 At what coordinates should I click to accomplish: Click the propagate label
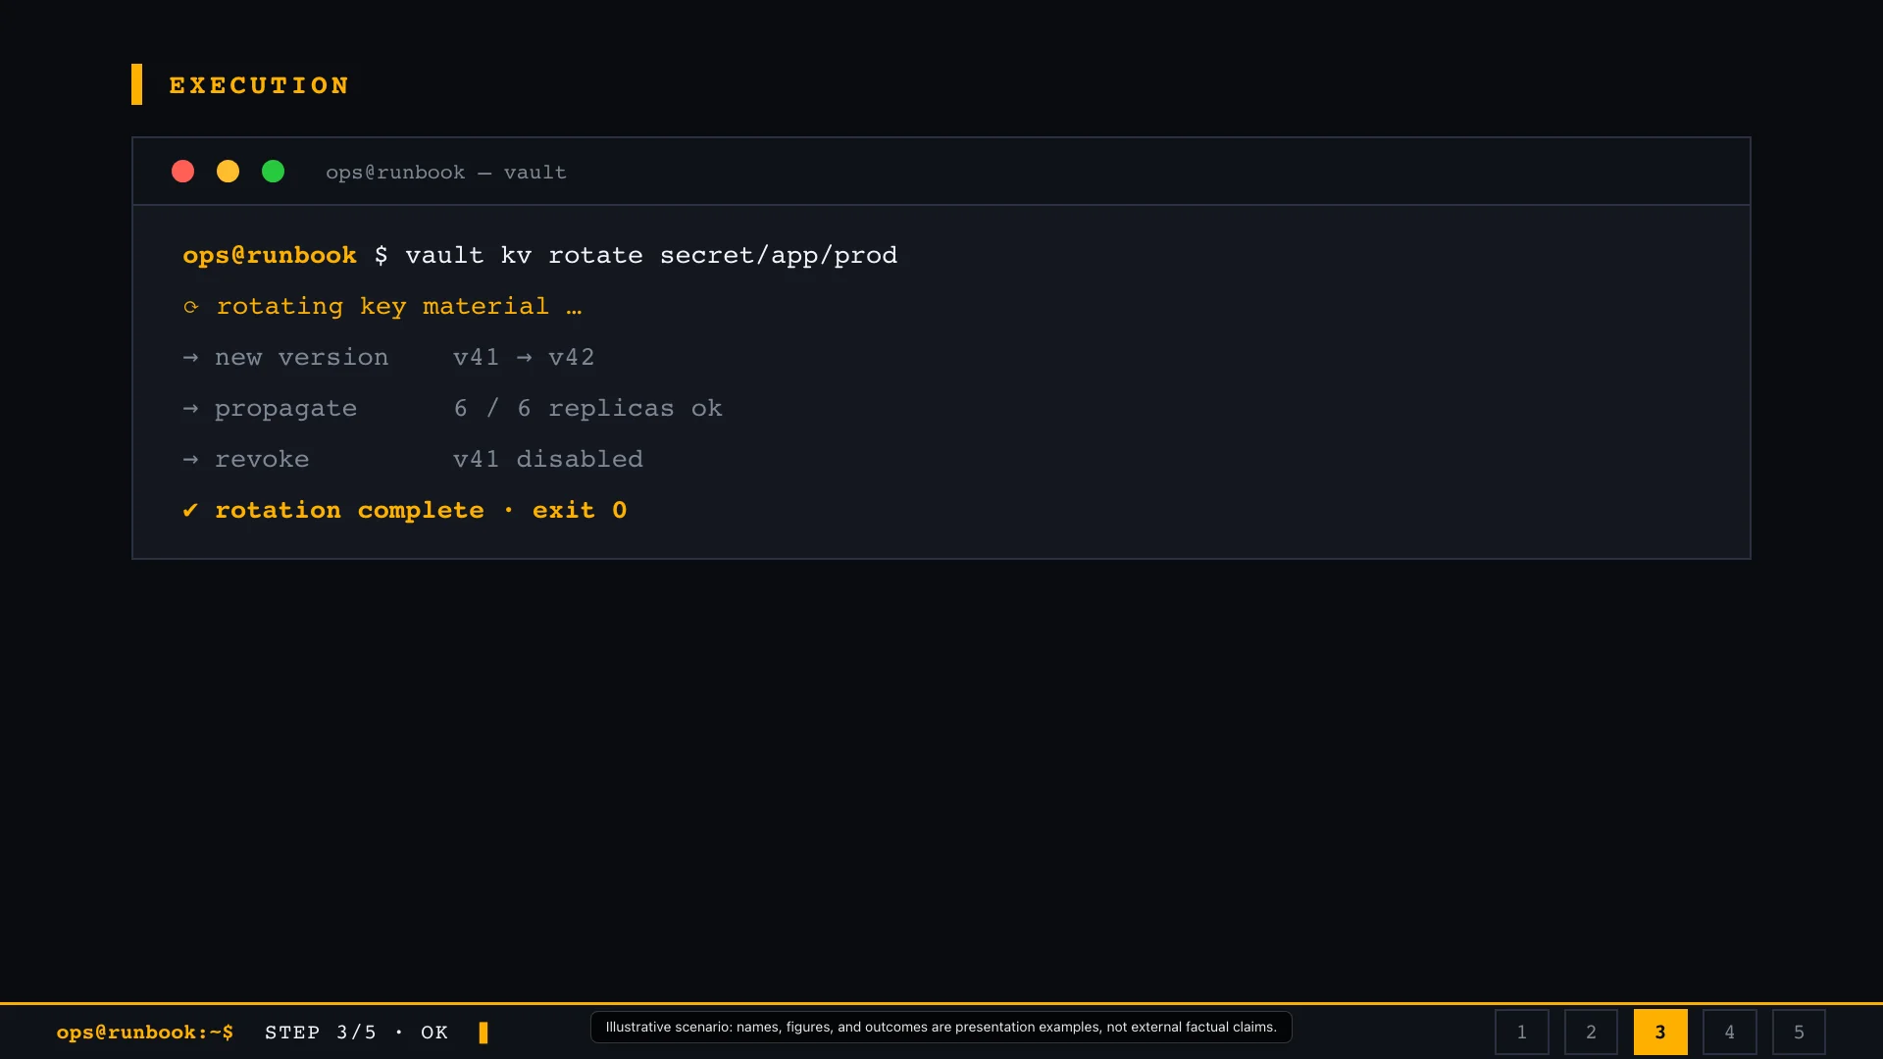(286, 409)
